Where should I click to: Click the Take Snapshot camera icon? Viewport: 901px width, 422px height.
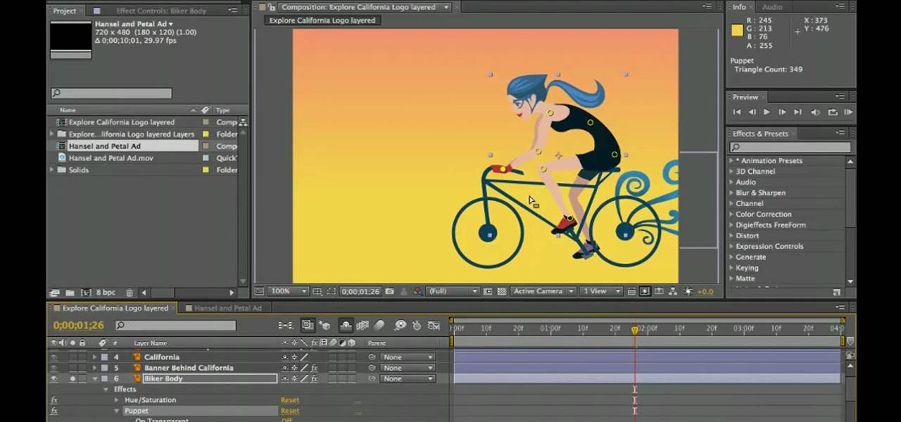[389, 291]
